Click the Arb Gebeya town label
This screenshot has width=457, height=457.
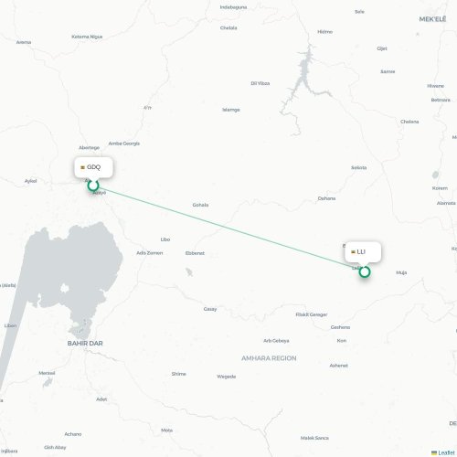coord(276,341)
